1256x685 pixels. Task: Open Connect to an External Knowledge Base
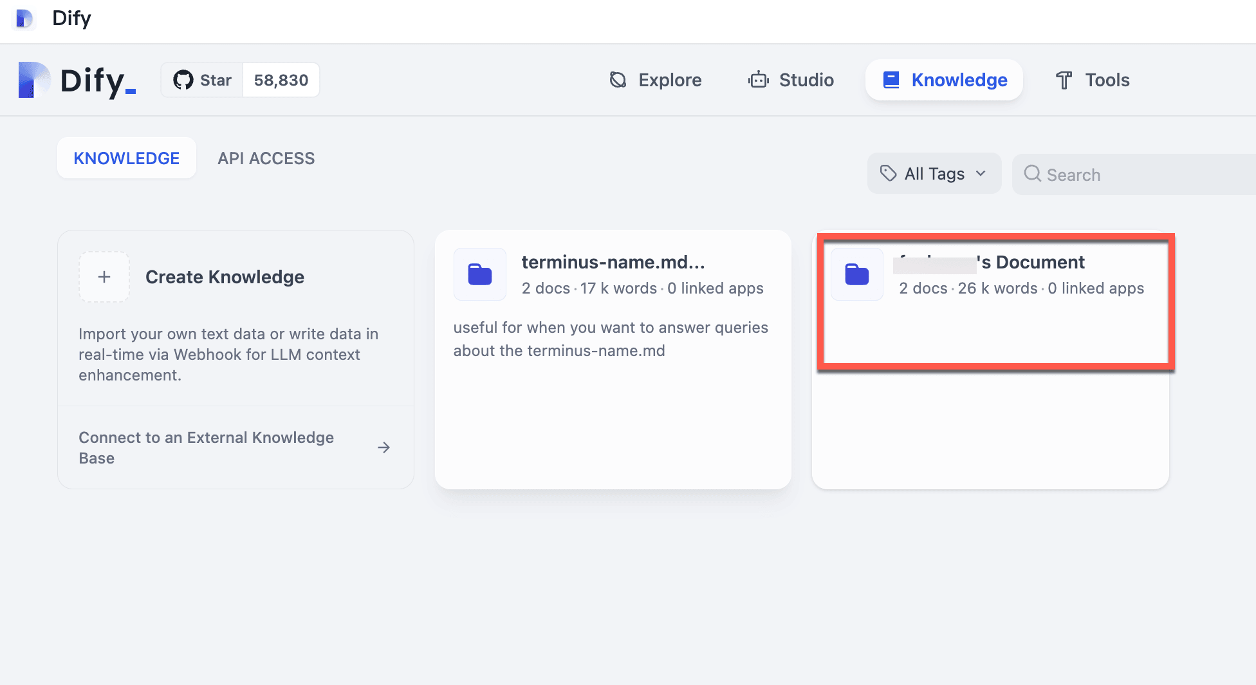click(x=206, y=447)
